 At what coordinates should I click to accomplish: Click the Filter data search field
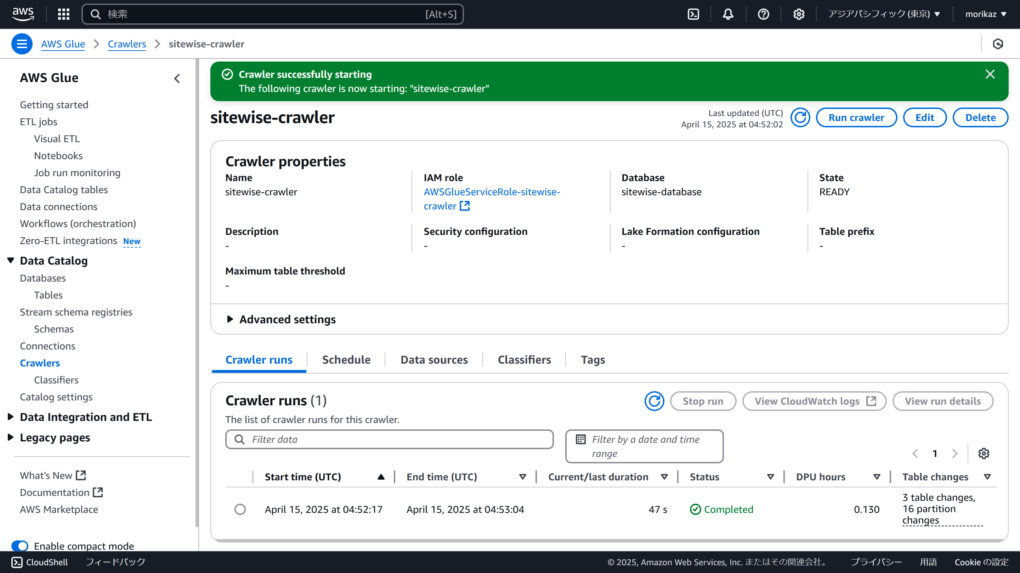[x=389, y=439]
